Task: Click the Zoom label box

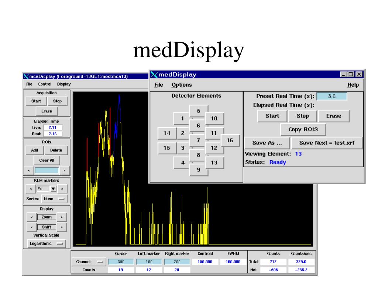Action: click(47, 217)
